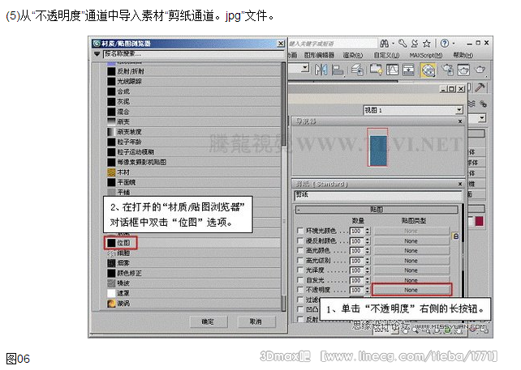
Task: Click the Render Production teapot icon
Action: click(x=480, y=70)
